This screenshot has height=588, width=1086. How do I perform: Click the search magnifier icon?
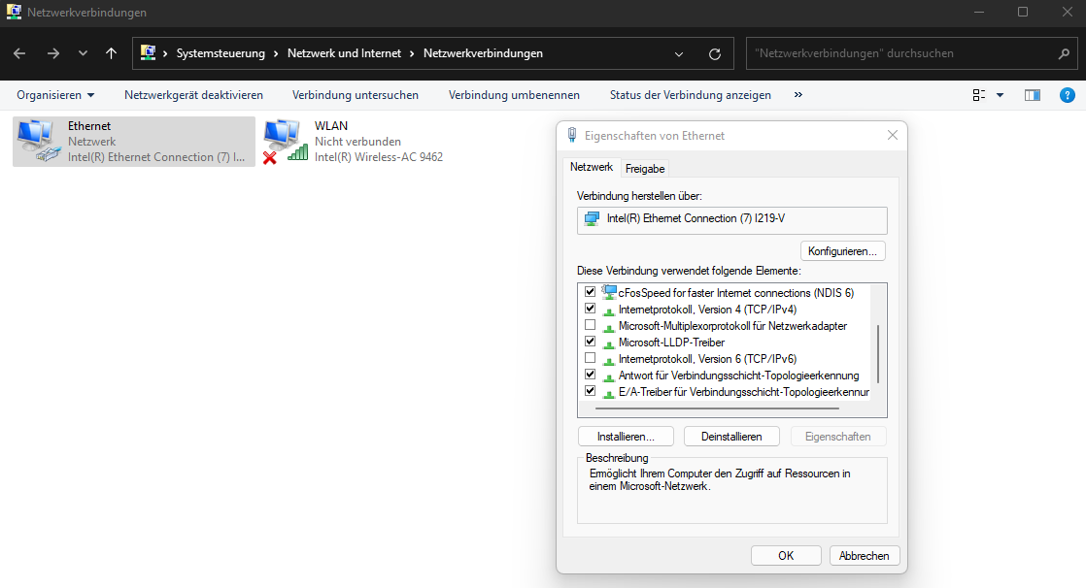1064,54
